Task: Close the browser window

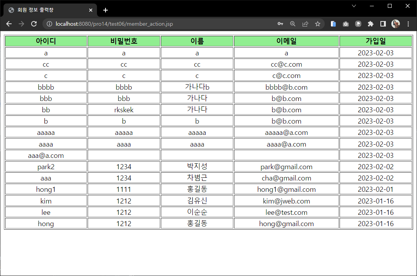Action: coord(408,6)
